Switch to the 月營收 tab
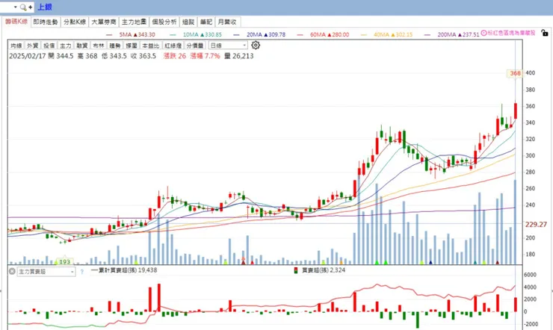 [x=227, y=22]
